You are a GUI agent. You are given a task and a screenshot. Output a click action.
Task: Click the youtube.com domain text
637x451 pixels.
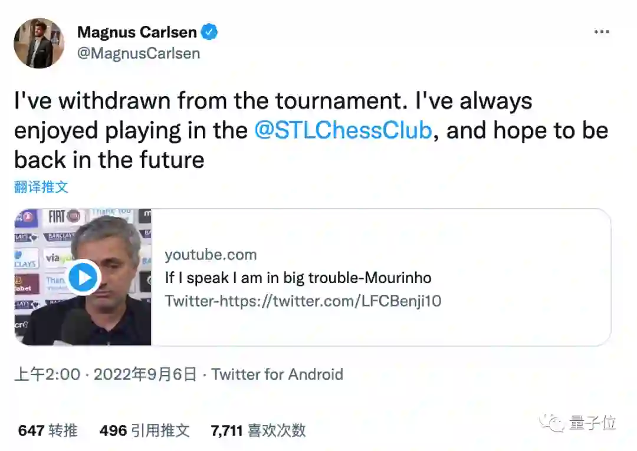pyautogui.click(x=211, y=255)
